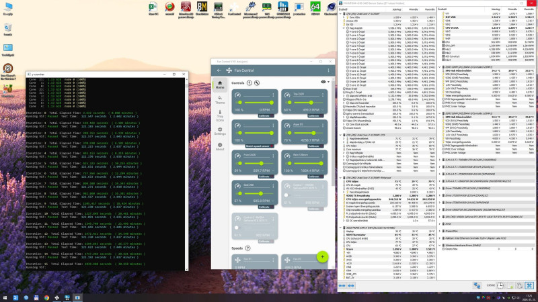
Task: Select the Home tab in Fan Control
Action: 220,85
